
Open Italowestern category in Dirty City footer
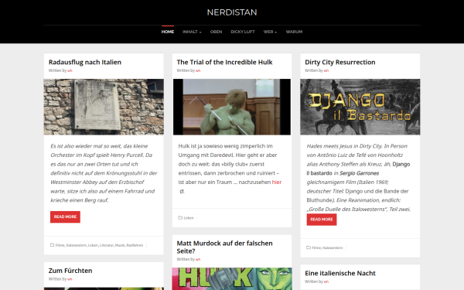[x=333, y=247]
